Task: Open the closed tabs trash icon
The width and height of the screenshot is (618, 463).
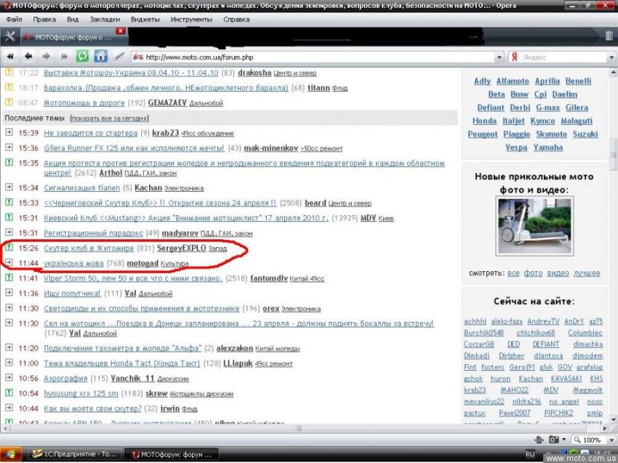Action: tap(609, 36)
